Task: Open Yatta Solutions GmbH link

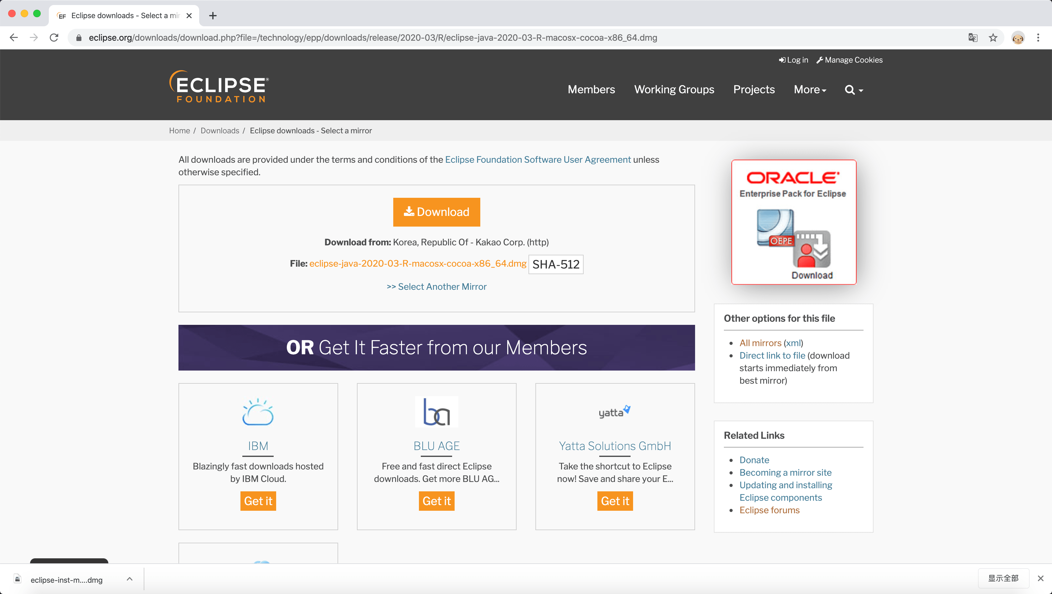Action: [614, 446]
